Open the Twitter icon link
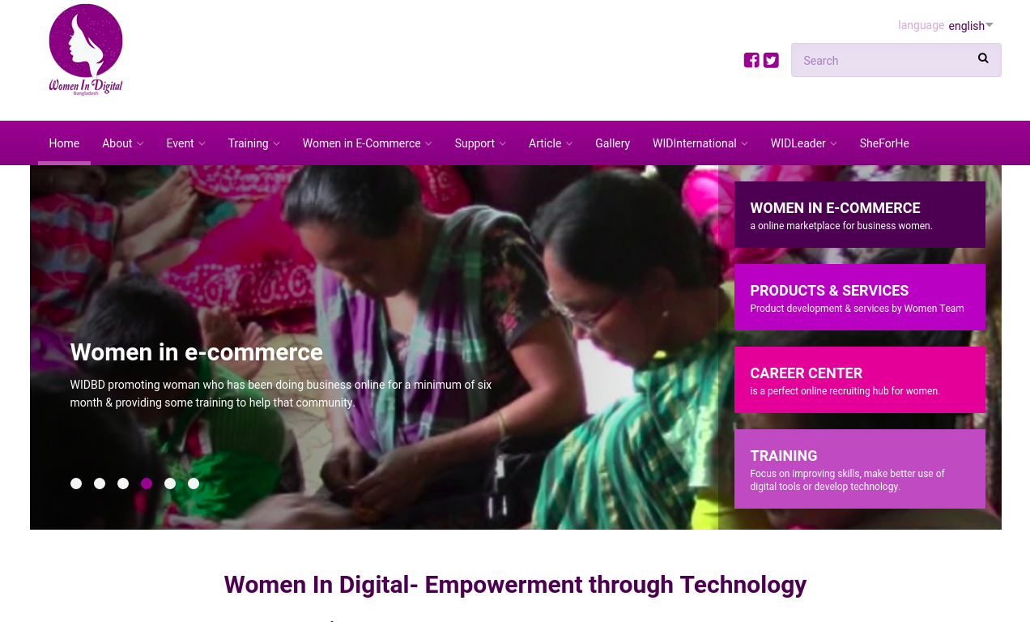Image resolution: width=1030 pixels, height=622 pixels. [771, 60]
